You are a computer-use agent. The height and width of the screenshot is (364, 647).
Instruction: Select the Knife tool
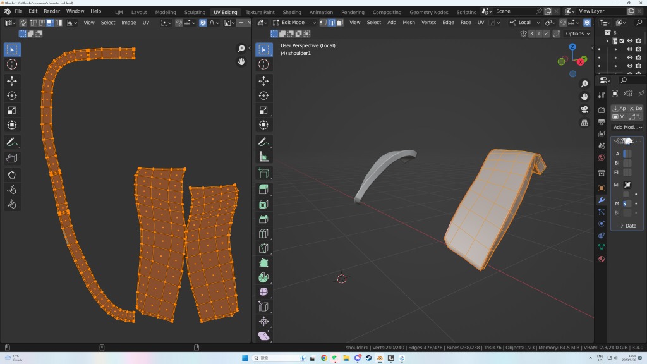pos(263,248)
